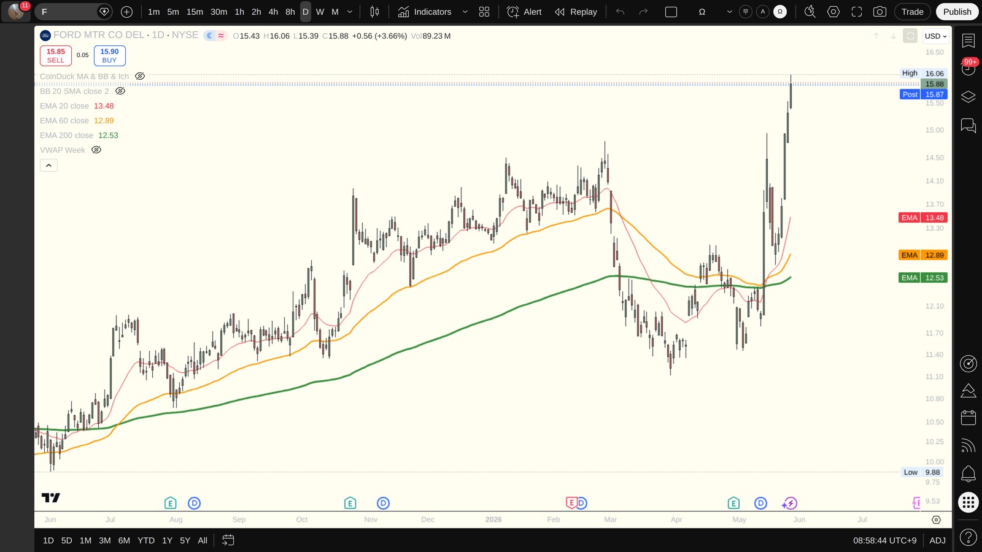Switch to the 1h timeframe
This screenshot has height=552, width=982.
click(x=239, y=12)
